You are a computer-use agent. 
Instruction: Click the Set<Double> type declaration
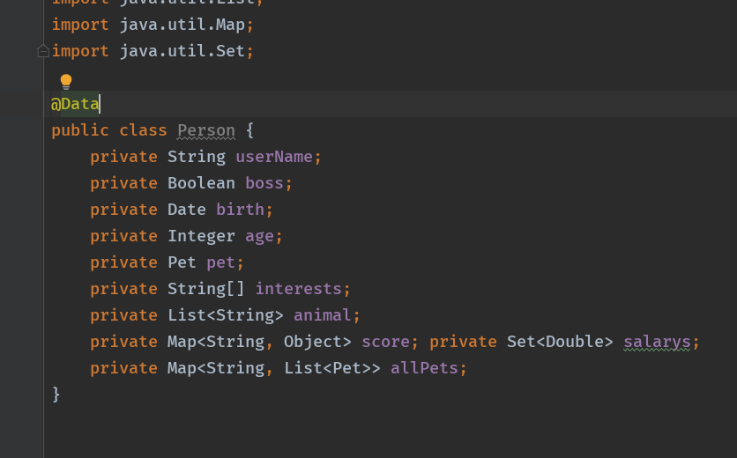(560, 342)
